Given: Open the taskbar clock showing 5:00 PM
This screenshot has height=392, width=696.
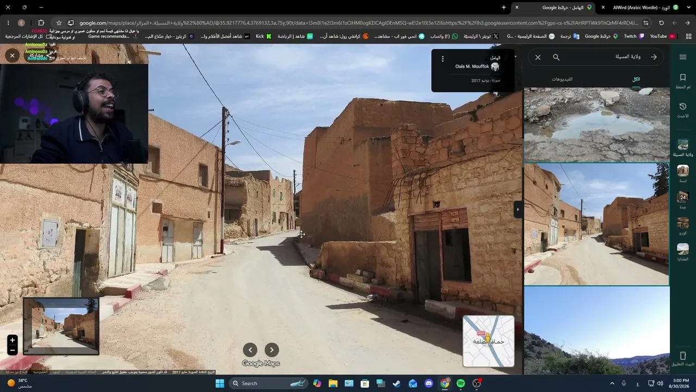Looking at the screenshot, I should pos(680,383).
